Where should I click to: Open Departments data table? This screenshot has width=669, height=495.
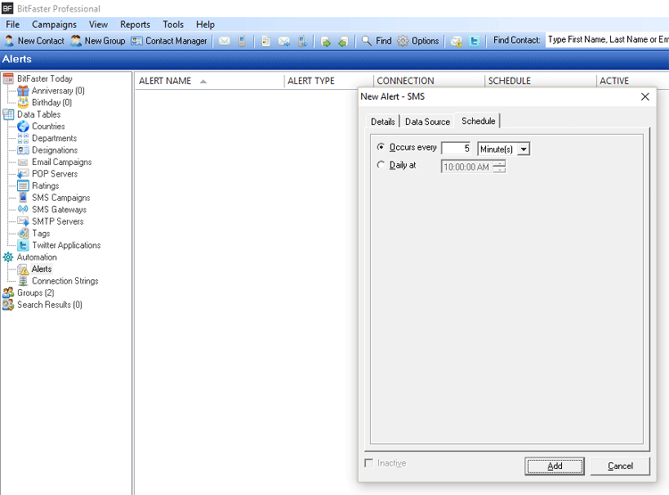tap(54, 138)
